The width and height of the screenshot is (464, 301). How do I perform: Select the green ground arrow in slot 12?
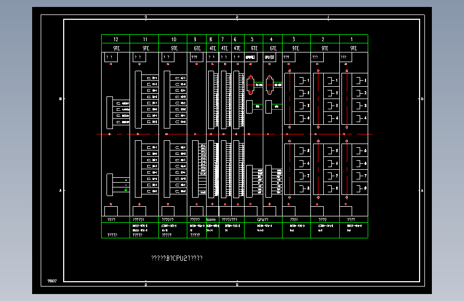tap(126, 190)
